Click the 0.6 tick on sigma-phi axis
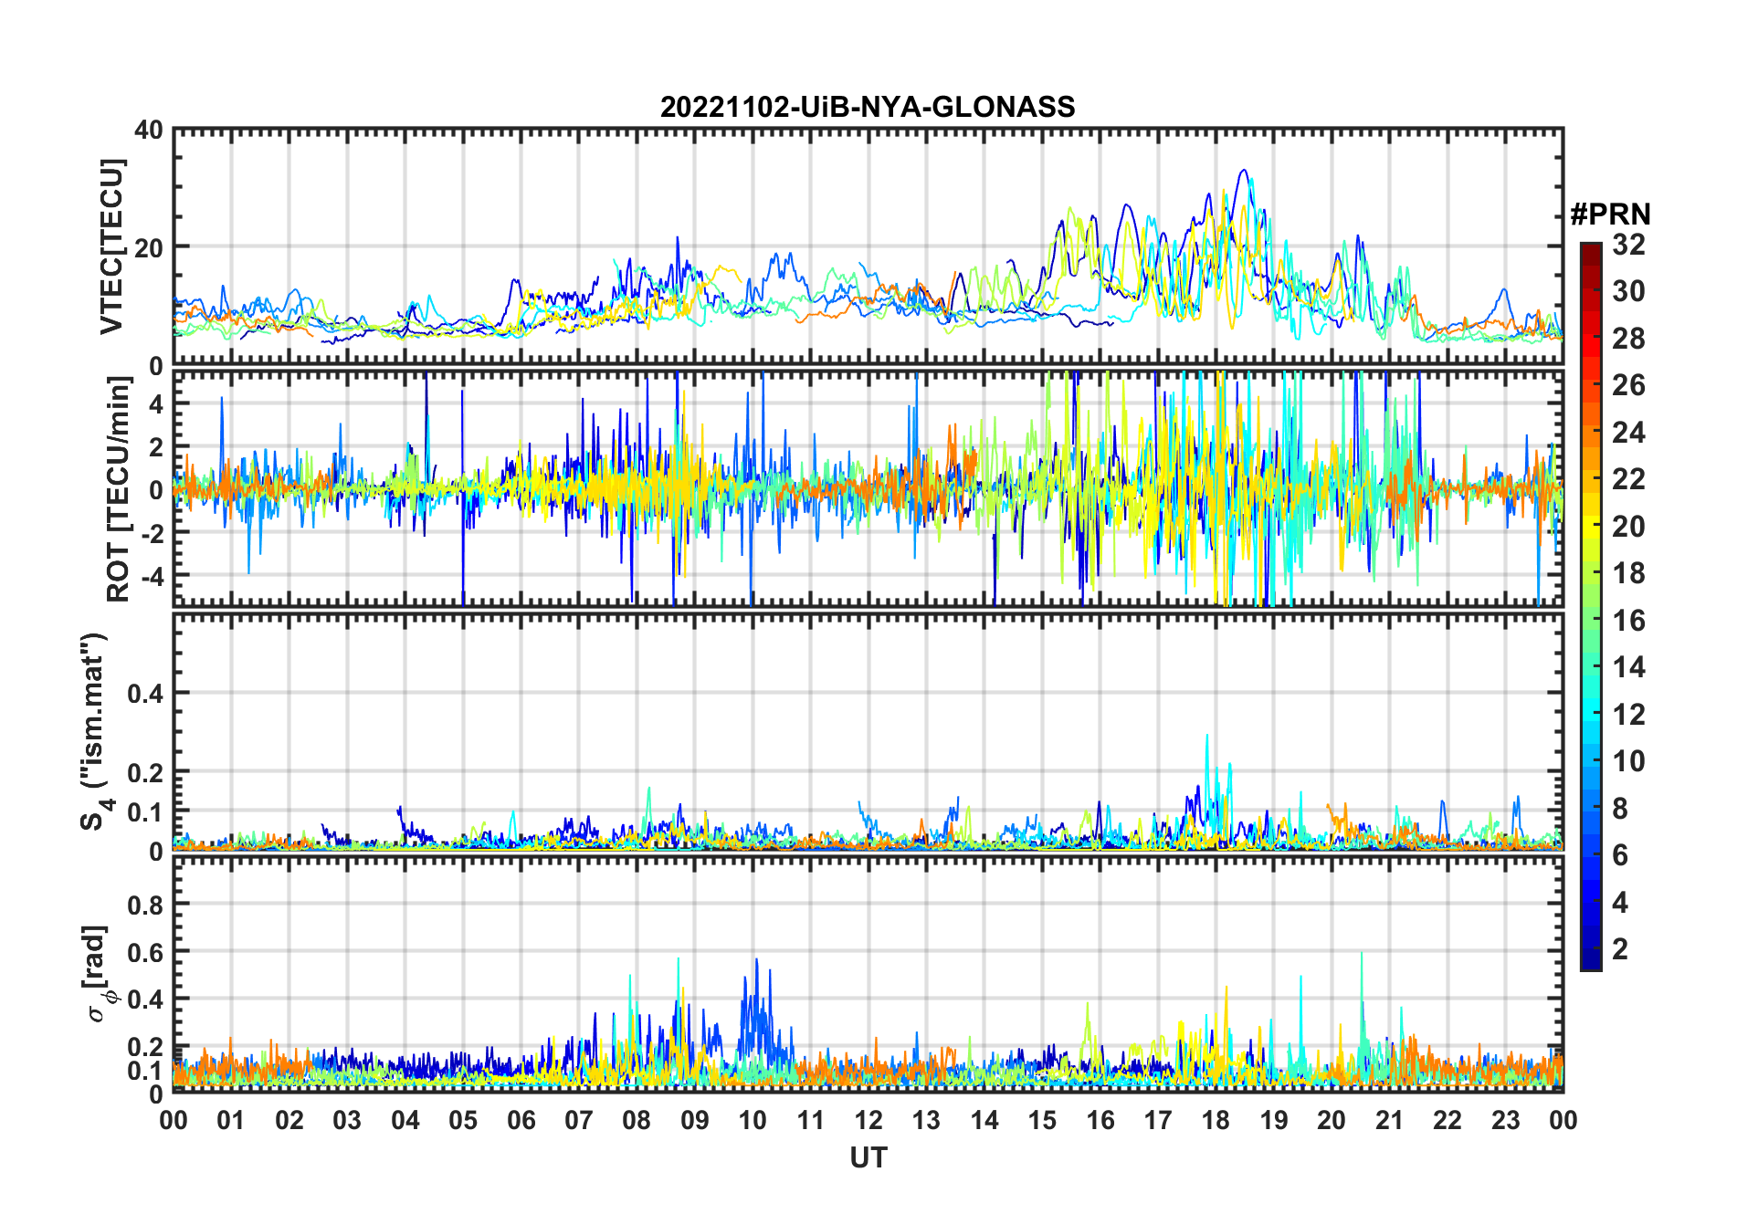Image resolution: width=1737 pixels, height=1214 pixels. [144, 952]
